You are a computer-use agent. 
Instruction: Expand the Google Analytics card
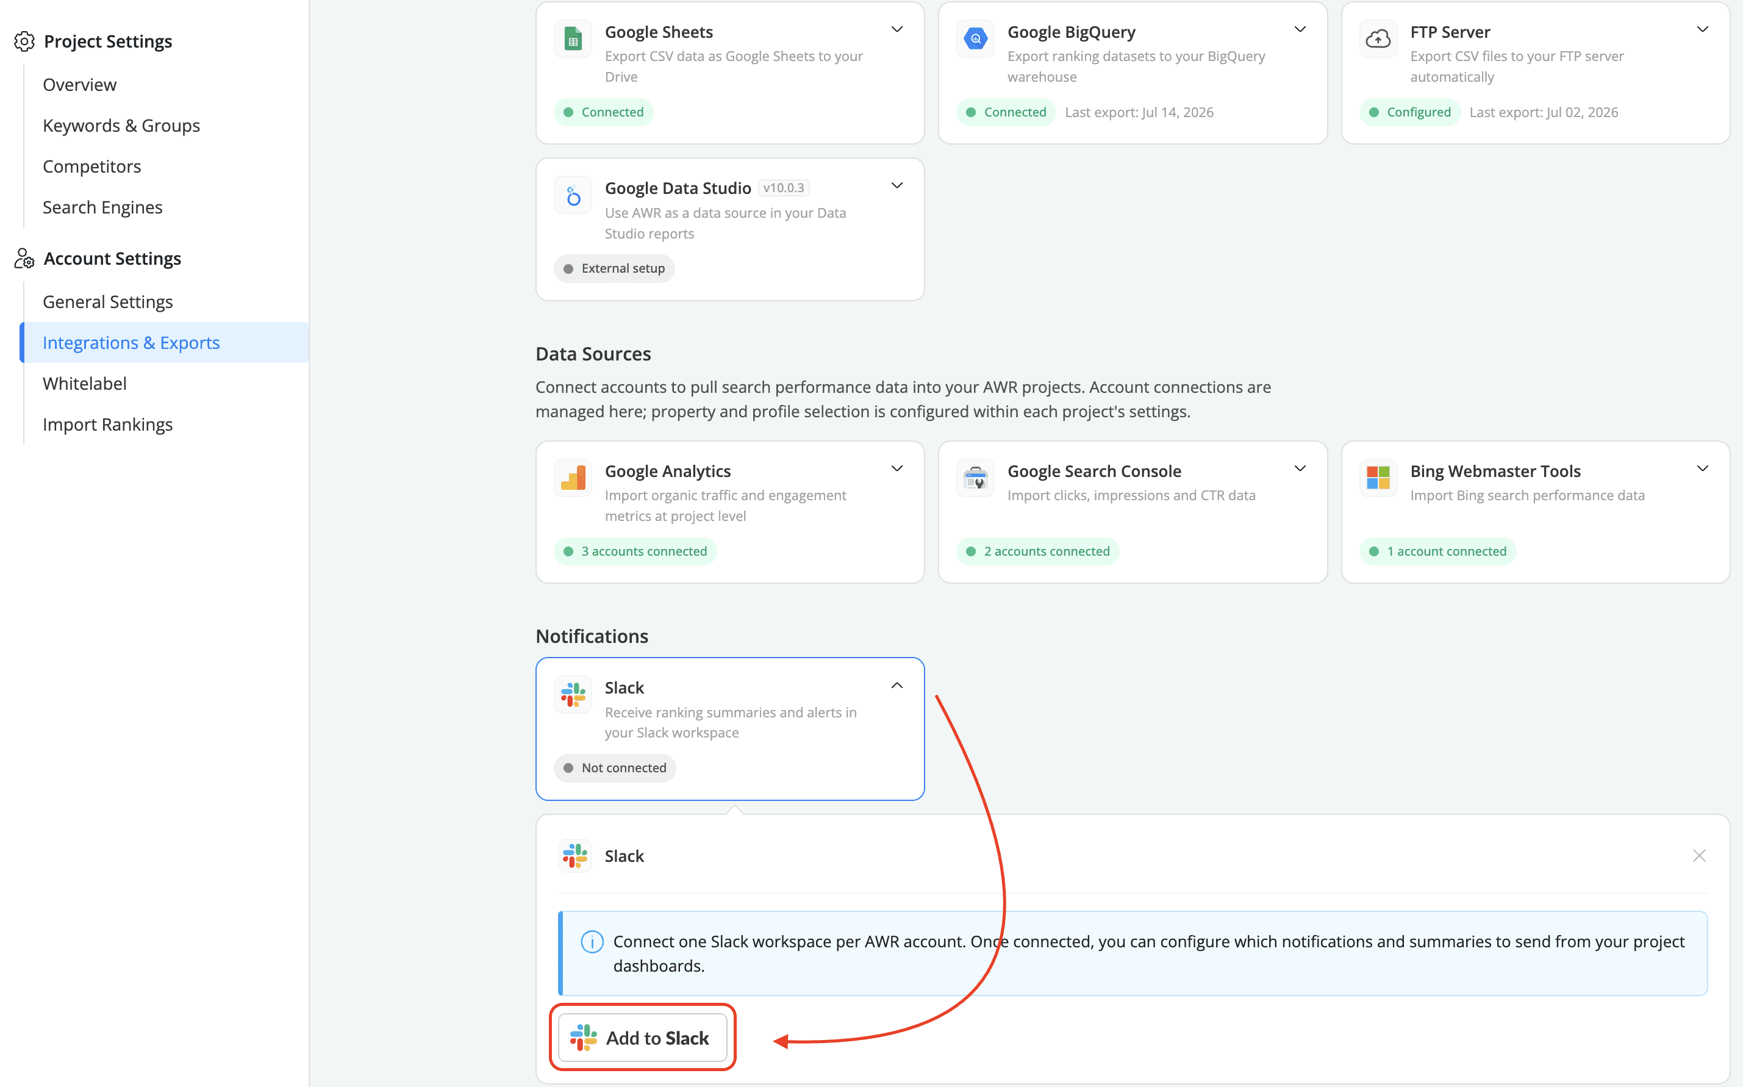(897, 468)
